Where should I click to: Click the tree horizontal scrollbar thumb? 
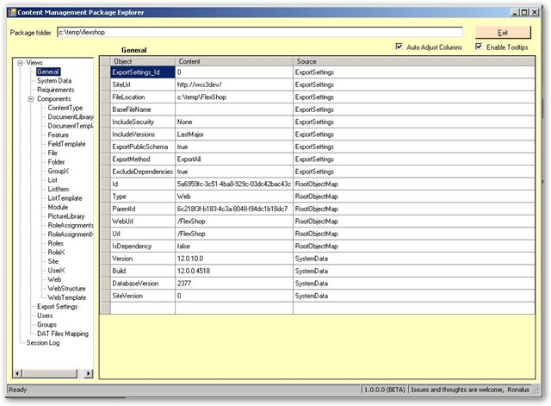[50, 373]
